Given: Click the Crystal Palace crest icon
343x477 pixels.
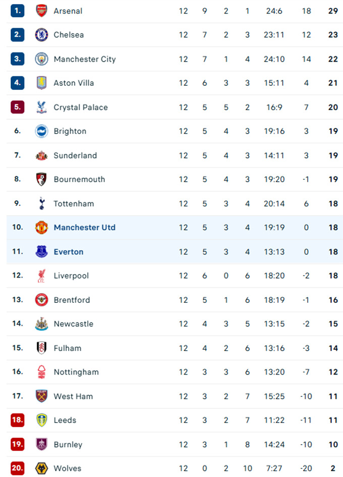Looking at the screenshot, I should click(41, 107).
